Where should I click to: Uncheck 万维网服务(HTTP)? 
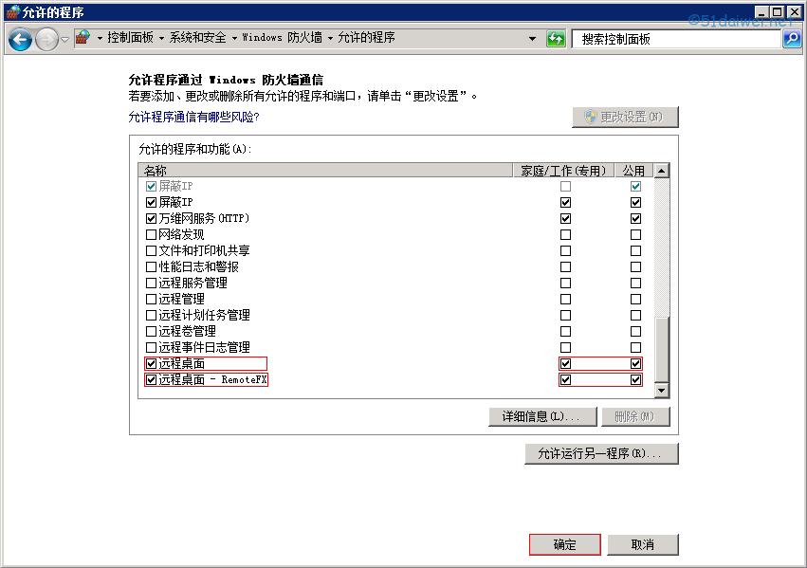click(x=150, y=218)
